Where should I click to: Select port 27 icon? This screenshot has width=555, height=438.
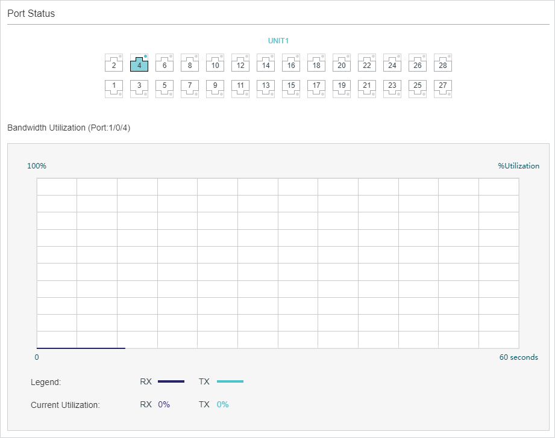point(443,88)
